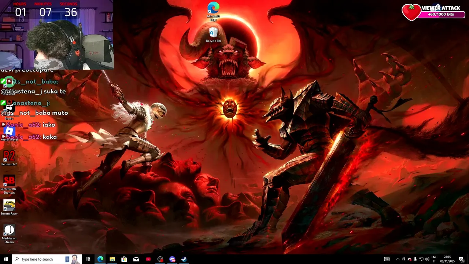
Task: Click the Meet Now tray icon
Action: click(x=404, y=259)
